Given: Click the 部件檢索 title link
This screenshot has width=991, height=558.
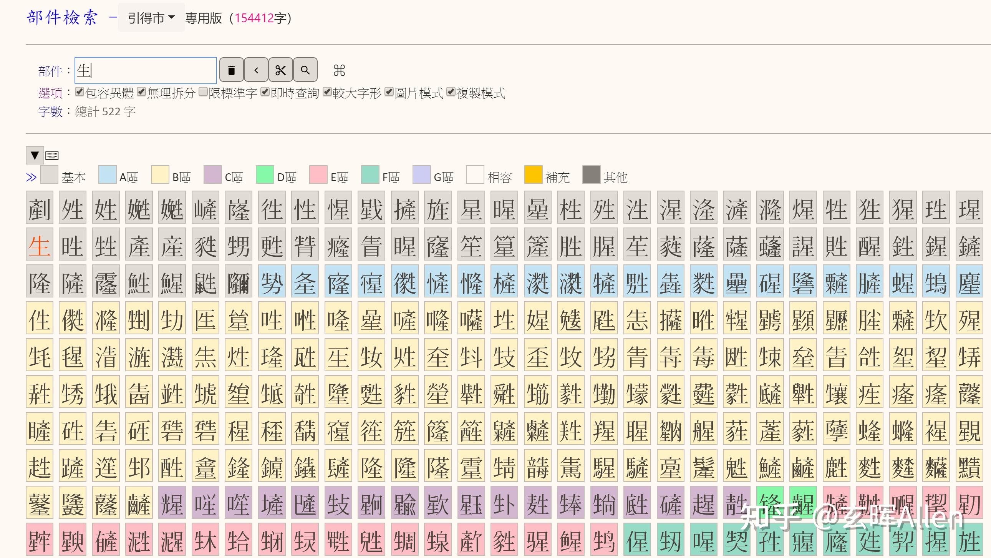Looking at the screenshot, I should coord(62,17).
